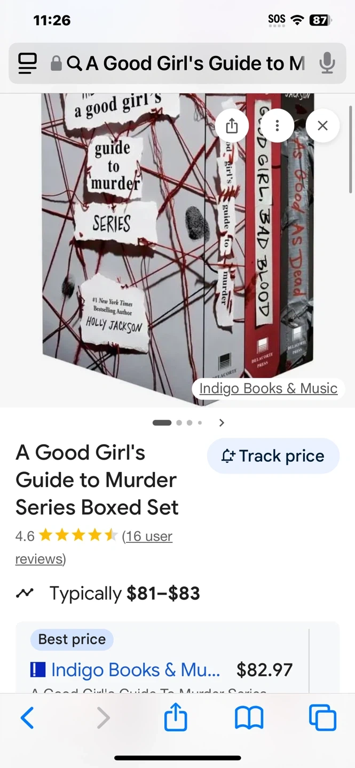
Task: Open the Safari tab groups reader icon
Action: (28, 63)
